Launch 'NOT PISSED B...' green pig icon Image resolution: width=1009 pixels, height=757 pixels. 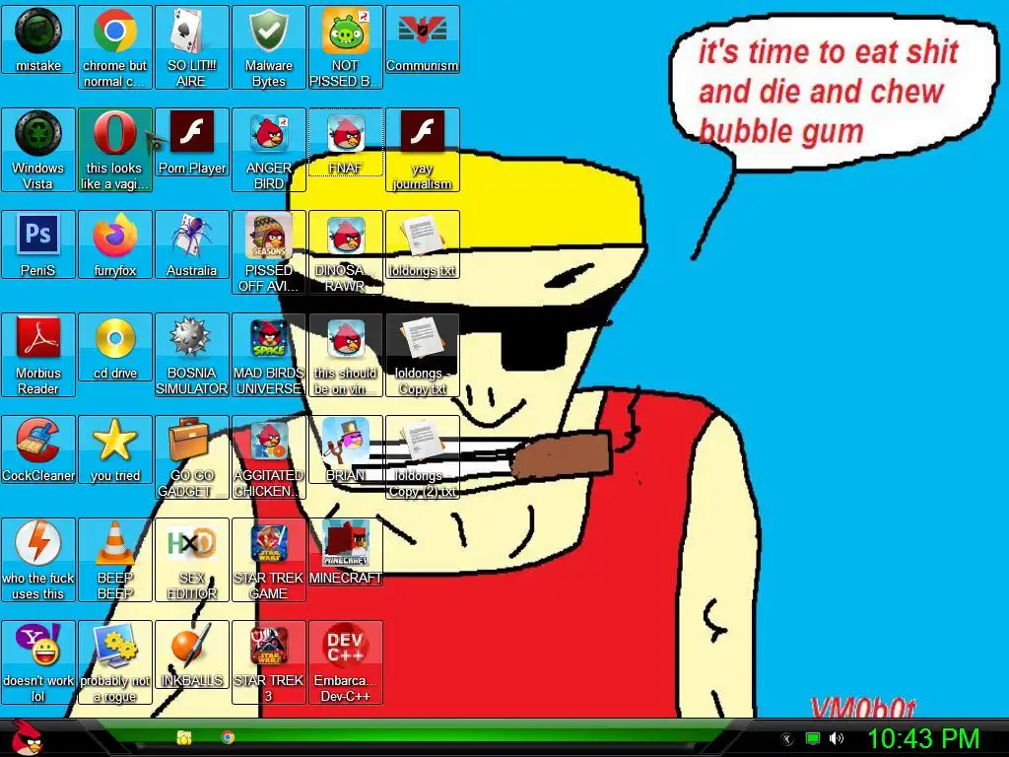(346, 47)
